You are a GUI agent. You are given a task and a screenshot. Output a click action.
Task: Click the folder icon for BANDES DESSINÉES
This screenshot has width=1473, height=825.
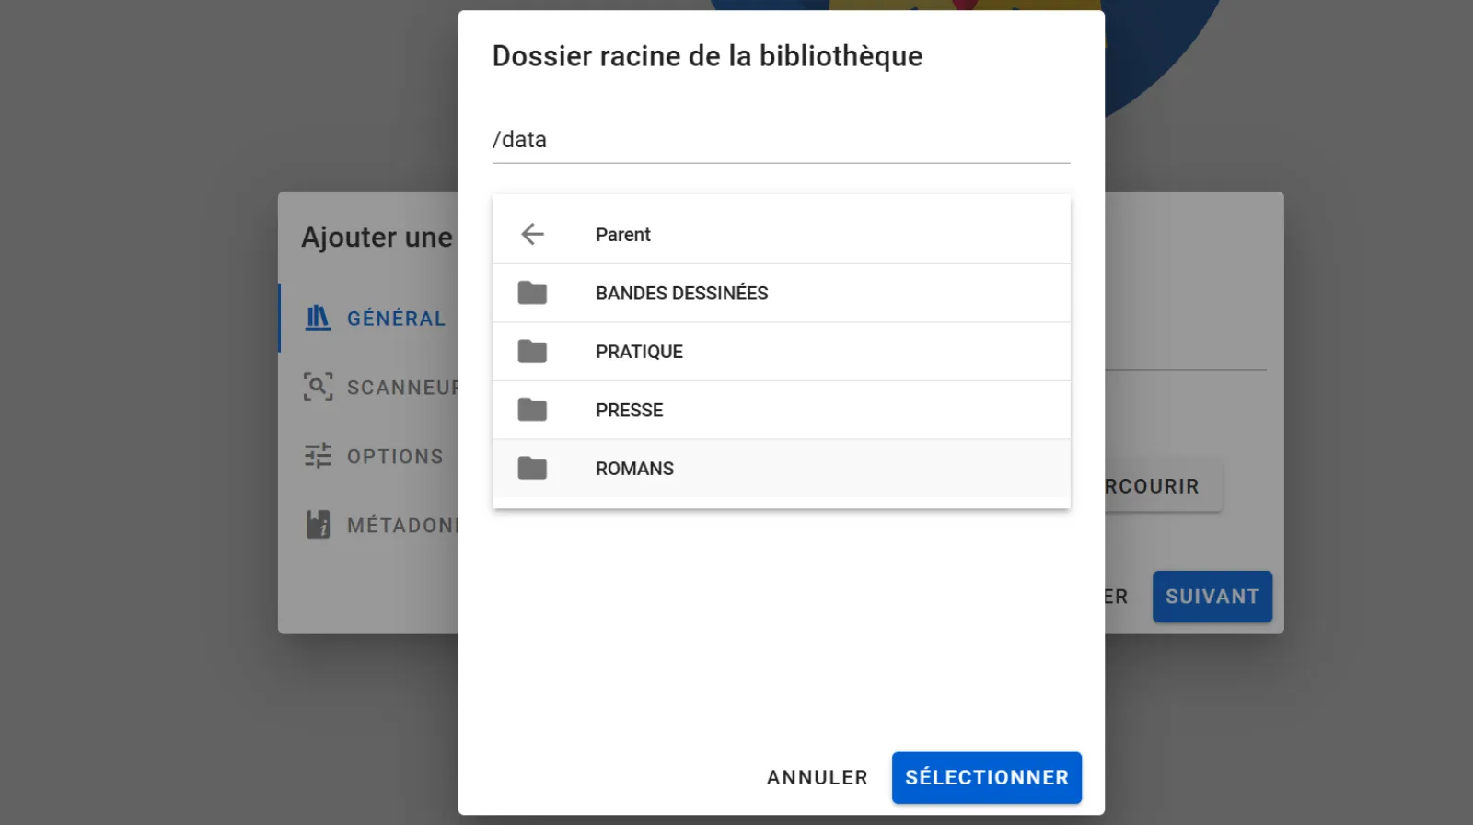tap(532, 293)
